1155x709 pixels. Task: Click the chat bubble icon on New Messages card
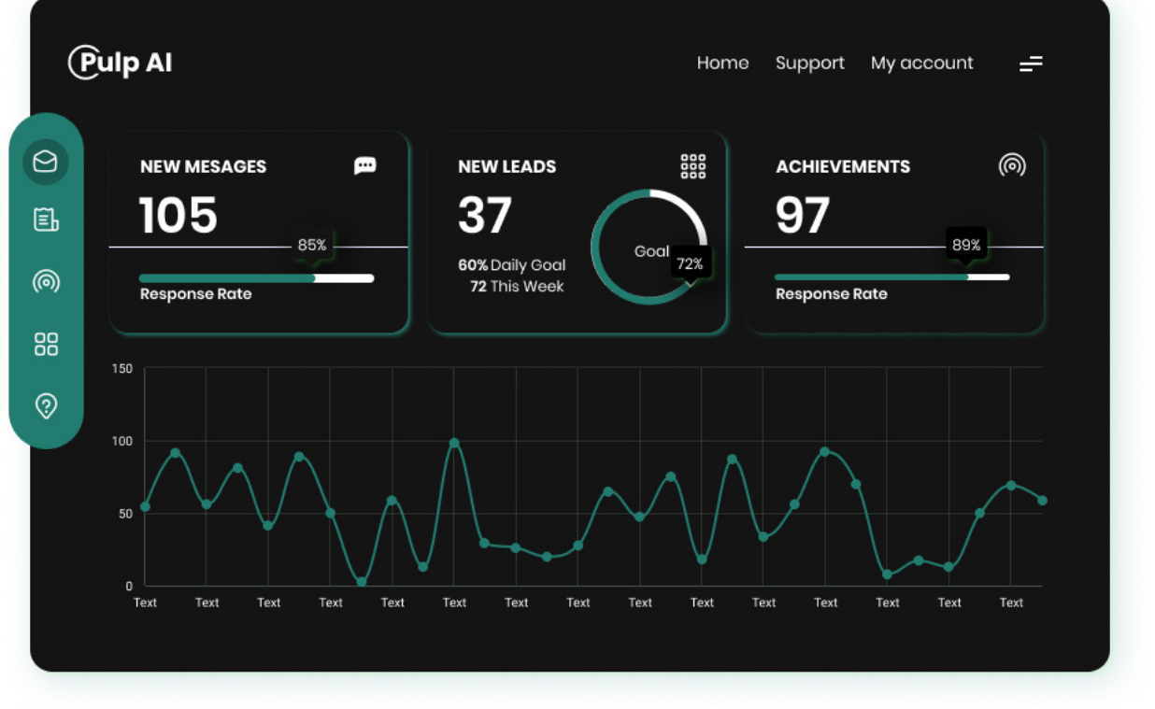coord(365,165)
